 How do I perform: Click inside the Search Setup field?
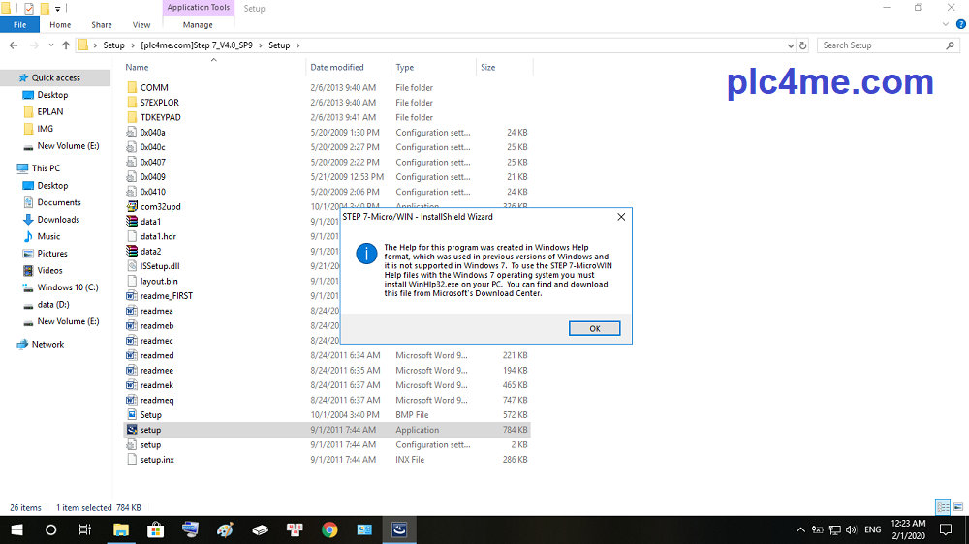tap(882, 45)
